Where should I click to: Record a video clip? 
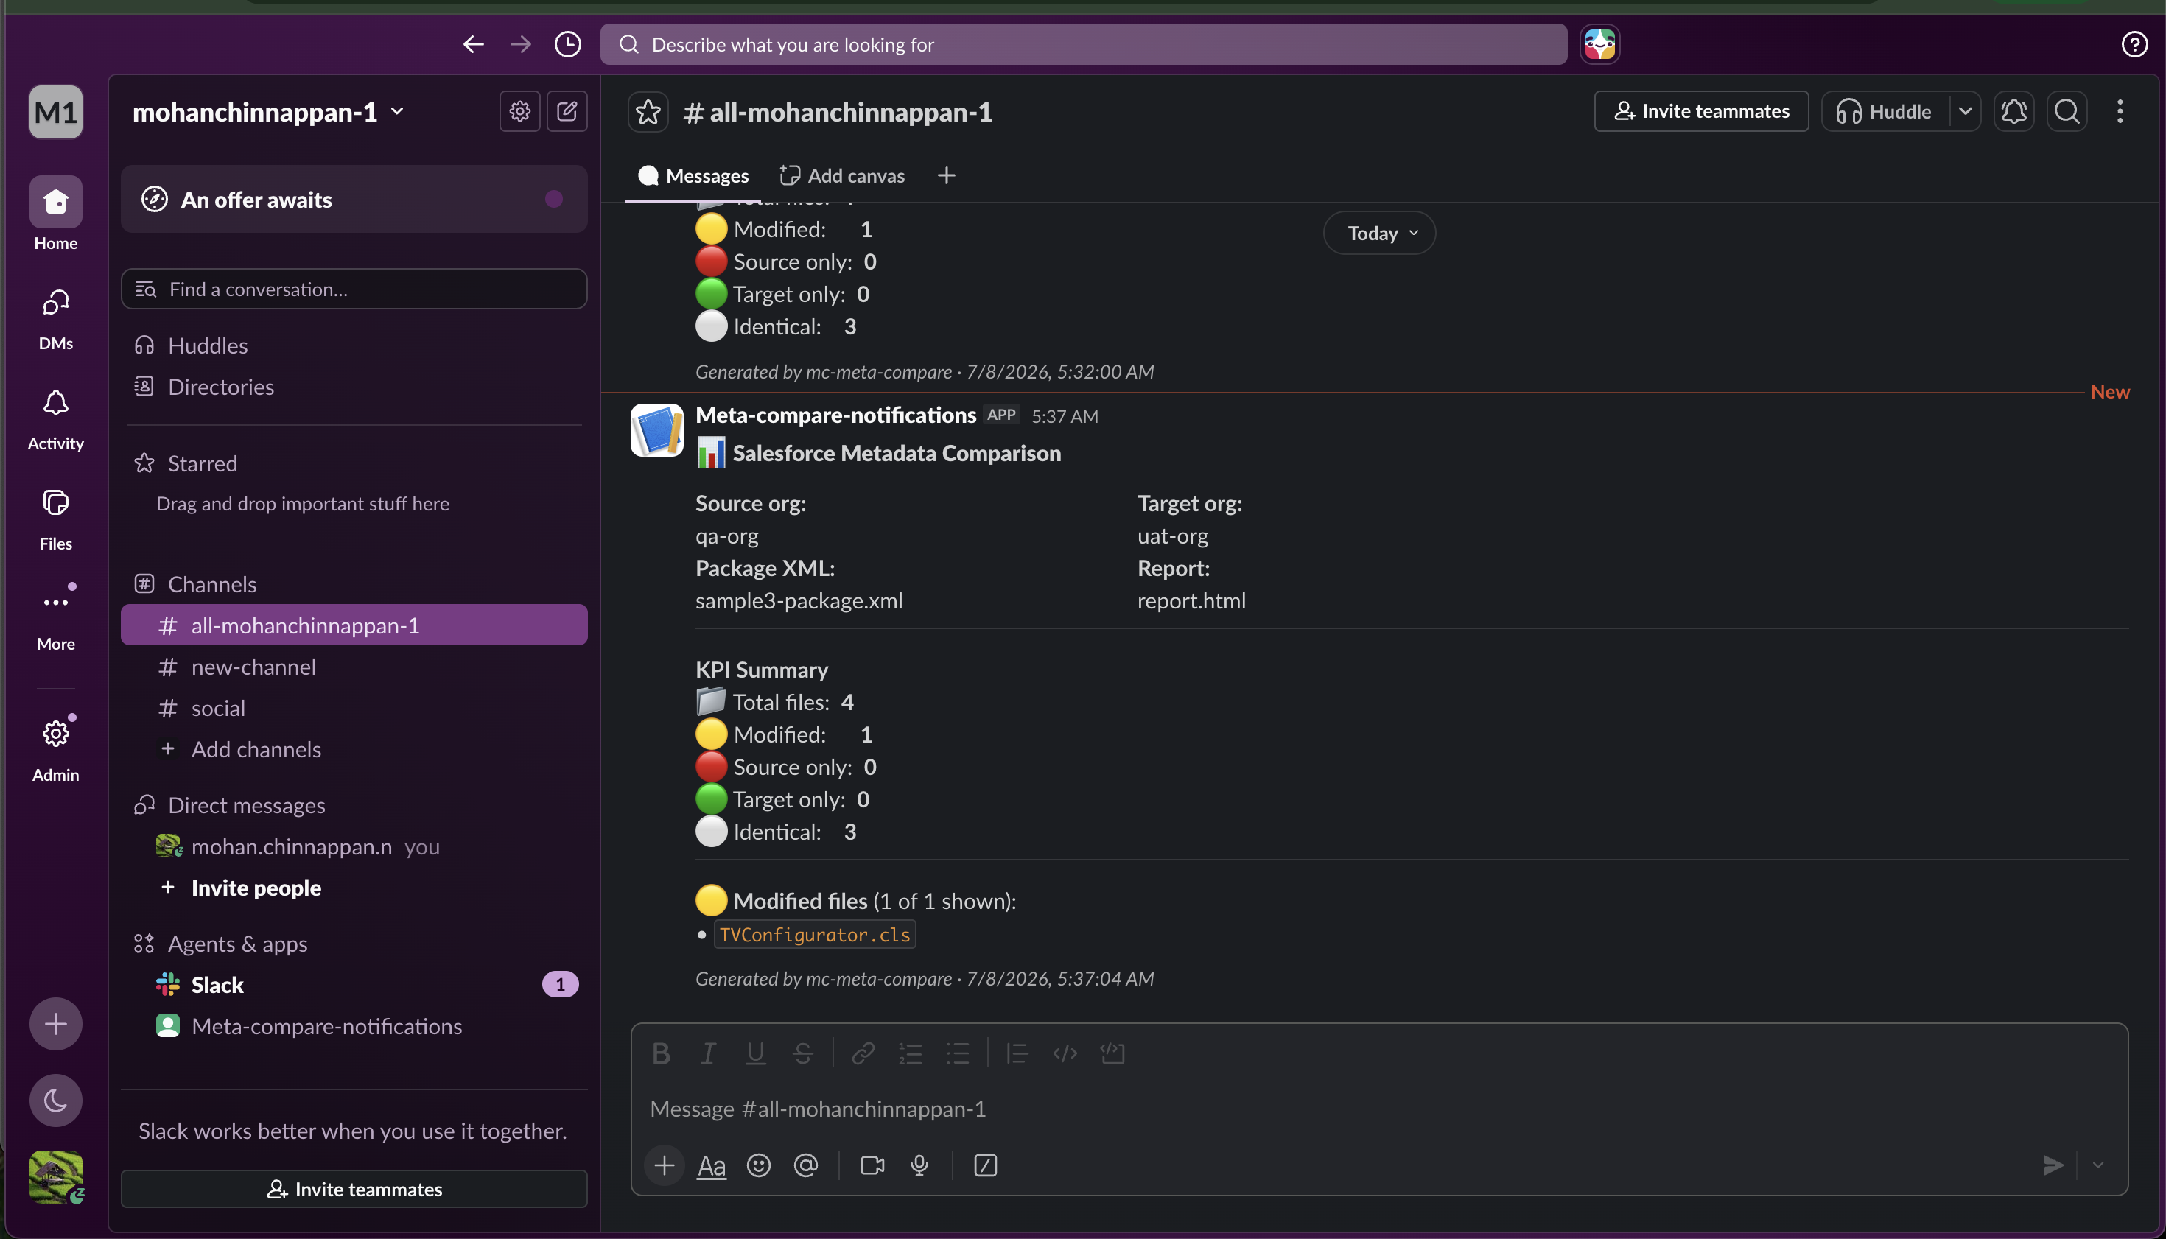(x=872, y=1165)
